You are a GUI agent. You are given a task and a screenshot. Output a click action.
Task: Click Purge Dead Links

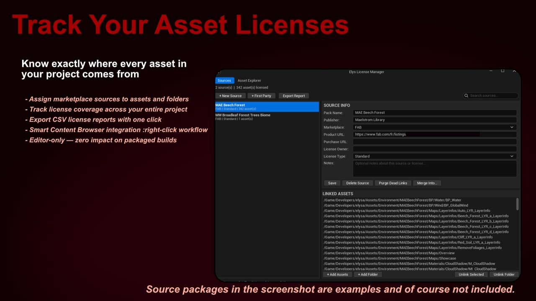tap(393, 183)
